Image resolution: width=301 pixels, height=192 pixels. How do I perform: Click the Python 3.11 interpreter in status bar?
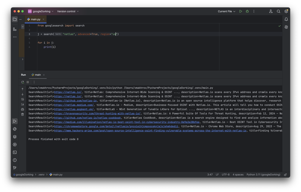(263, 175)
